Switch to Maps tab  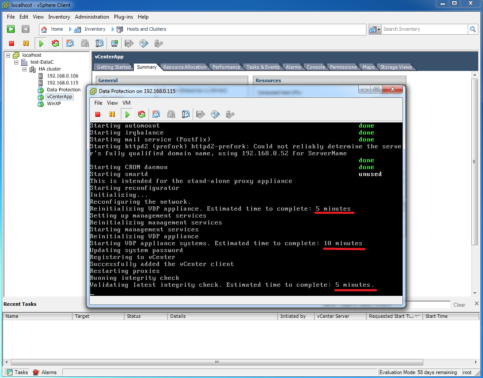(368, 67)
